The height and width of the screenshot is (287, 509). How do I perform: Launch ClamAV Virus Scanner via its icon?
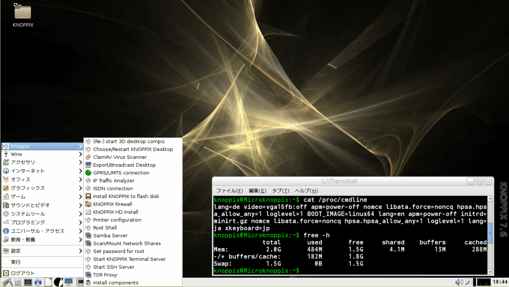[x=88, y=157]
